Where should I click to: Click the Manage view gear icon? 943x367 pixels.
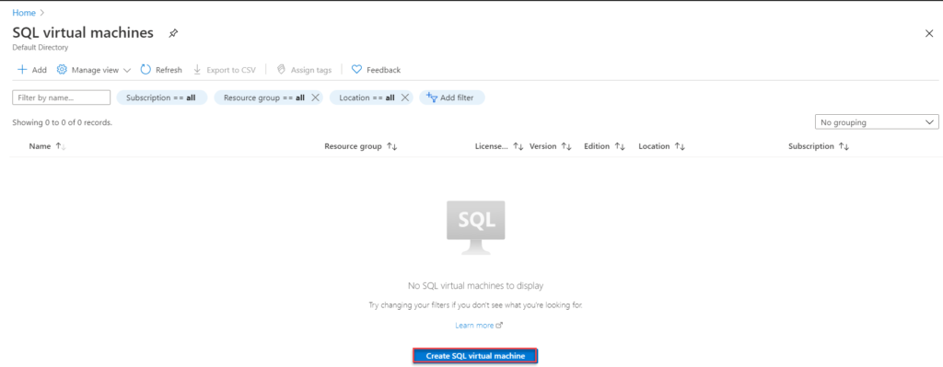click(62, 70)
